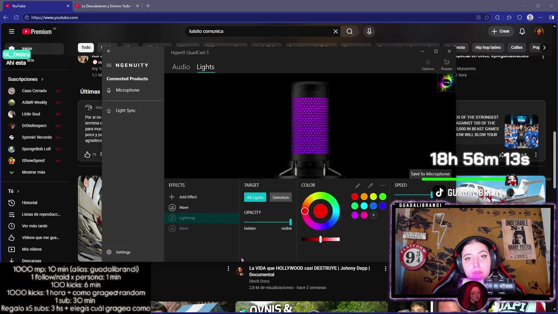Expand Suscripciones section
Viewport: 558px width, 314px height.
click(x=26, y=79)
